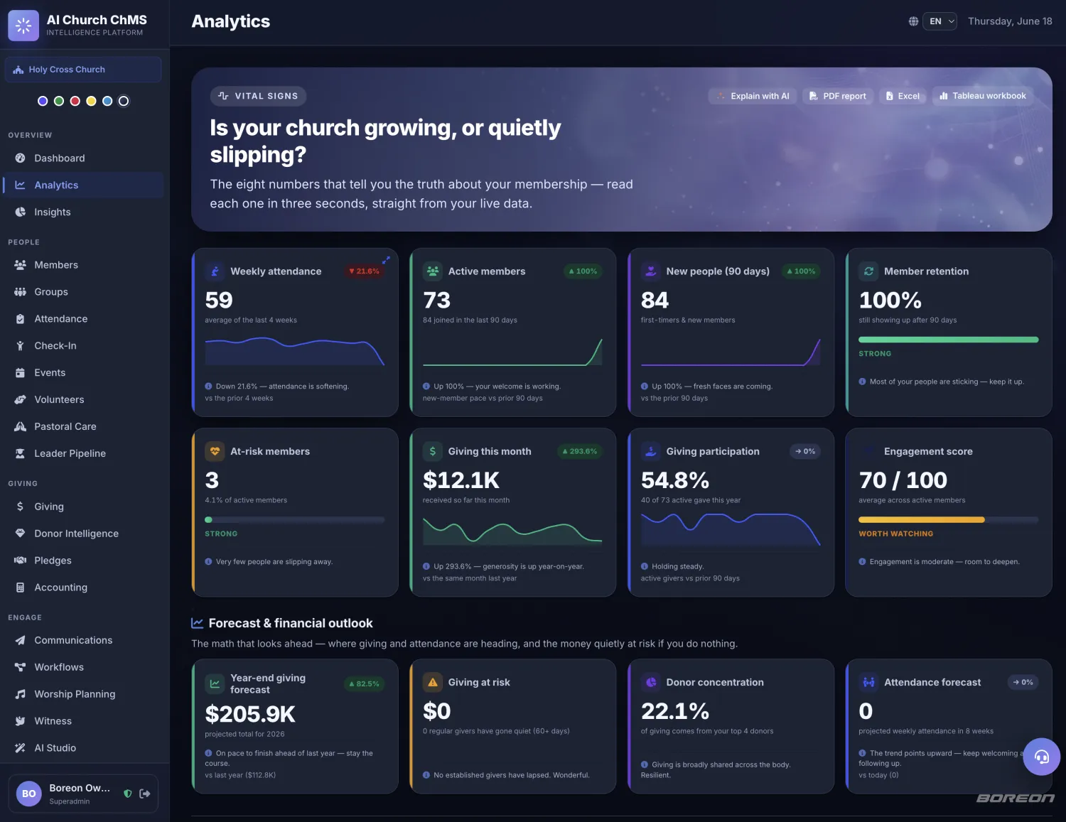
Task: Click the AI Studio magic wand icon
Action: [20, 748]
